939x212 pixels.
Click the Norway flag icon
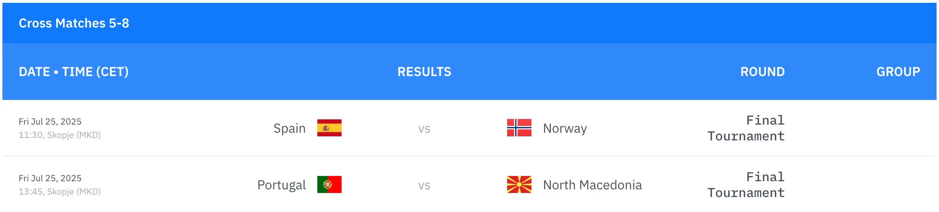pos(519,128)
